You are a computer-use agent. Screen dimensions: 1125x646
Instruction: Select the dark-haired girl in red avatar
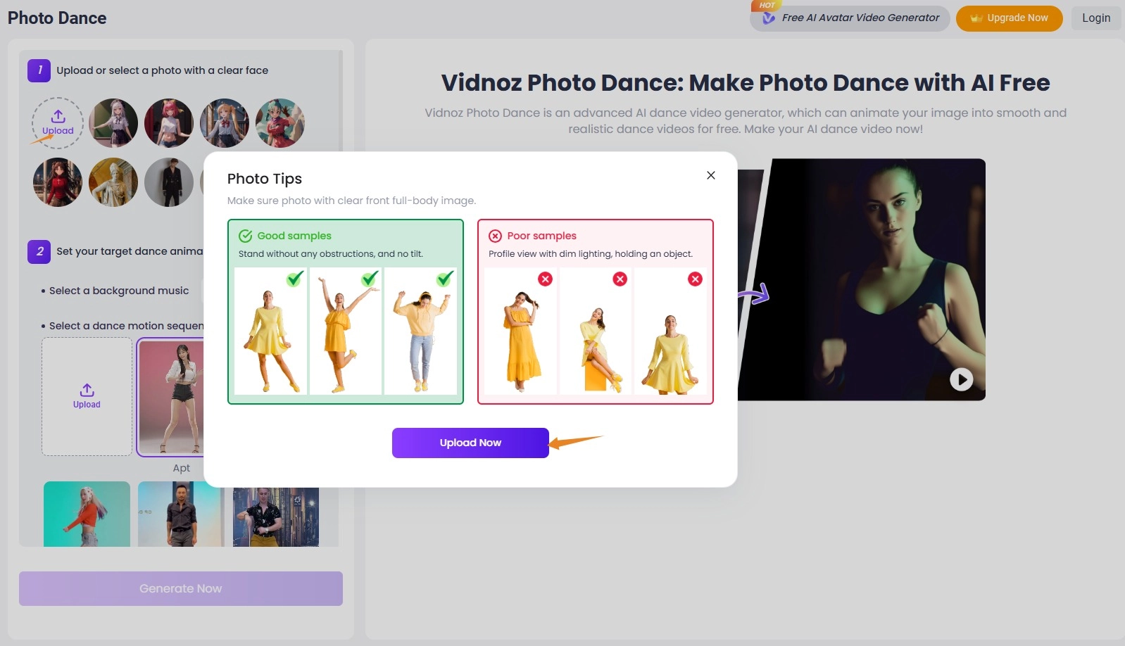click(x=58, y=182)
